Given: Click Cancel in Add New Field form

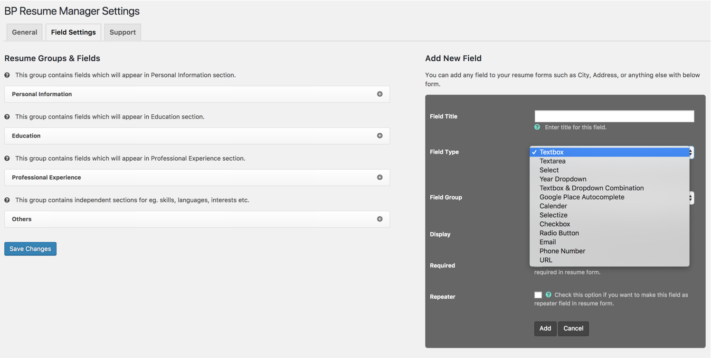Looking at the screenshot, I should coord(573,328).
